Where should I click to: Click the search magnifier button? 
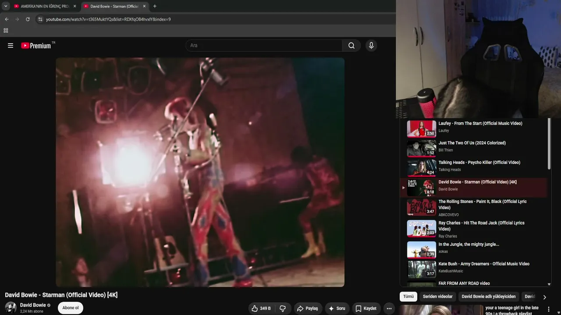(x=352, y=45)
